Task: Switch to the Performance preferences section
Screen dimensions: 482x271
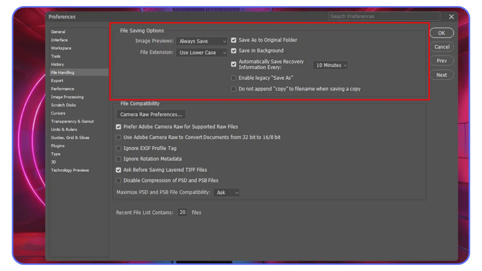Action: [63, 89]
